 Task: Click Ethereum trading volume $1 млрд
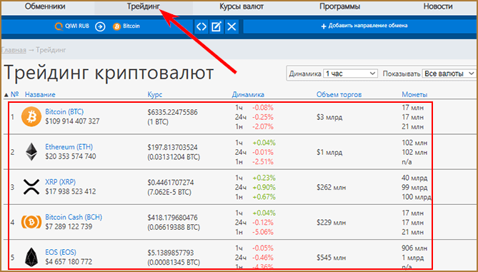click(x=329, y=152)
